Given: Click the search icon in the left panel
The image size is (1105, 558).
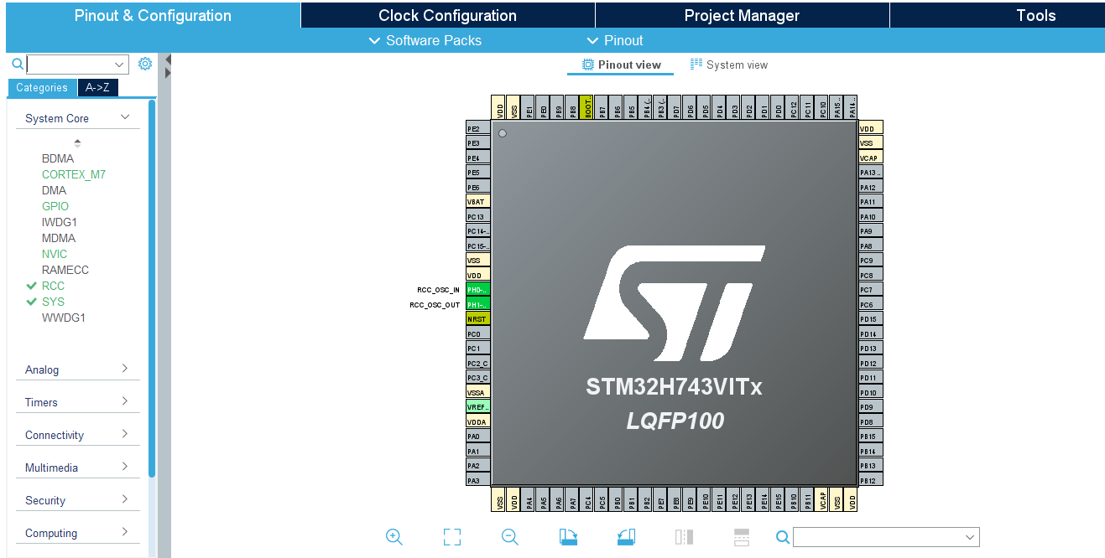Looking at the screenshot, I should point(17,64).
